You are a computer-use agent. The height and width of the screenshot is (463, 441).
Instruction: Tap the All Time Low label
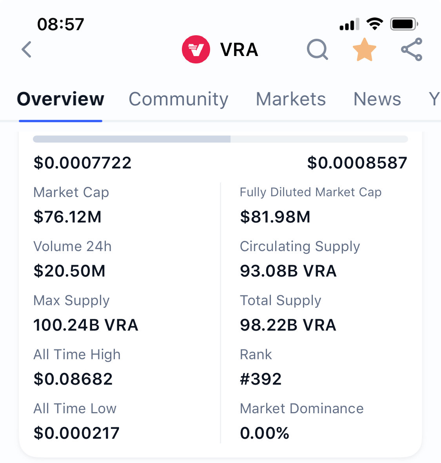coord(75,409)
